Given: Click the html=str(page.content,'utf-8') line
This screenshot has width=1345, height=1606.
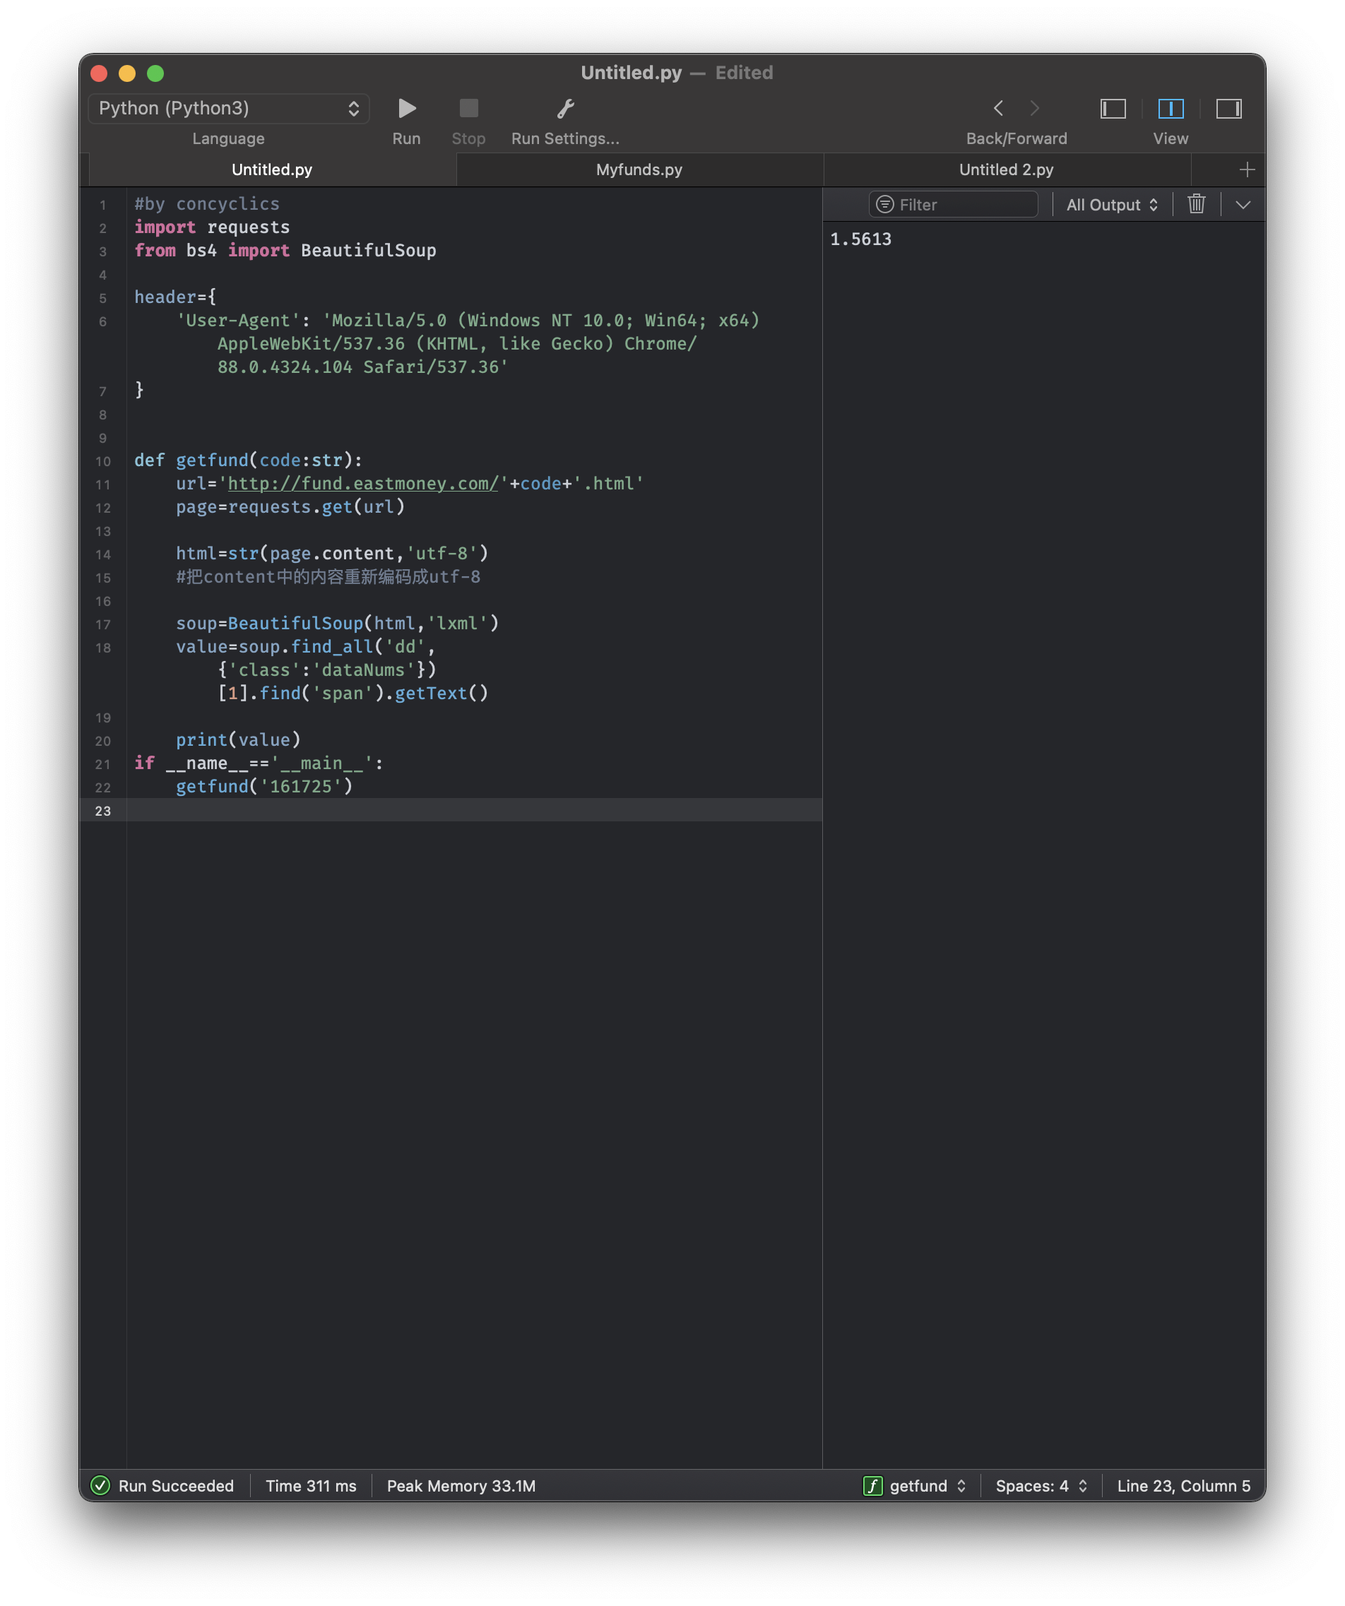Looking at the screenshot, I should click(x=332, y=554).
